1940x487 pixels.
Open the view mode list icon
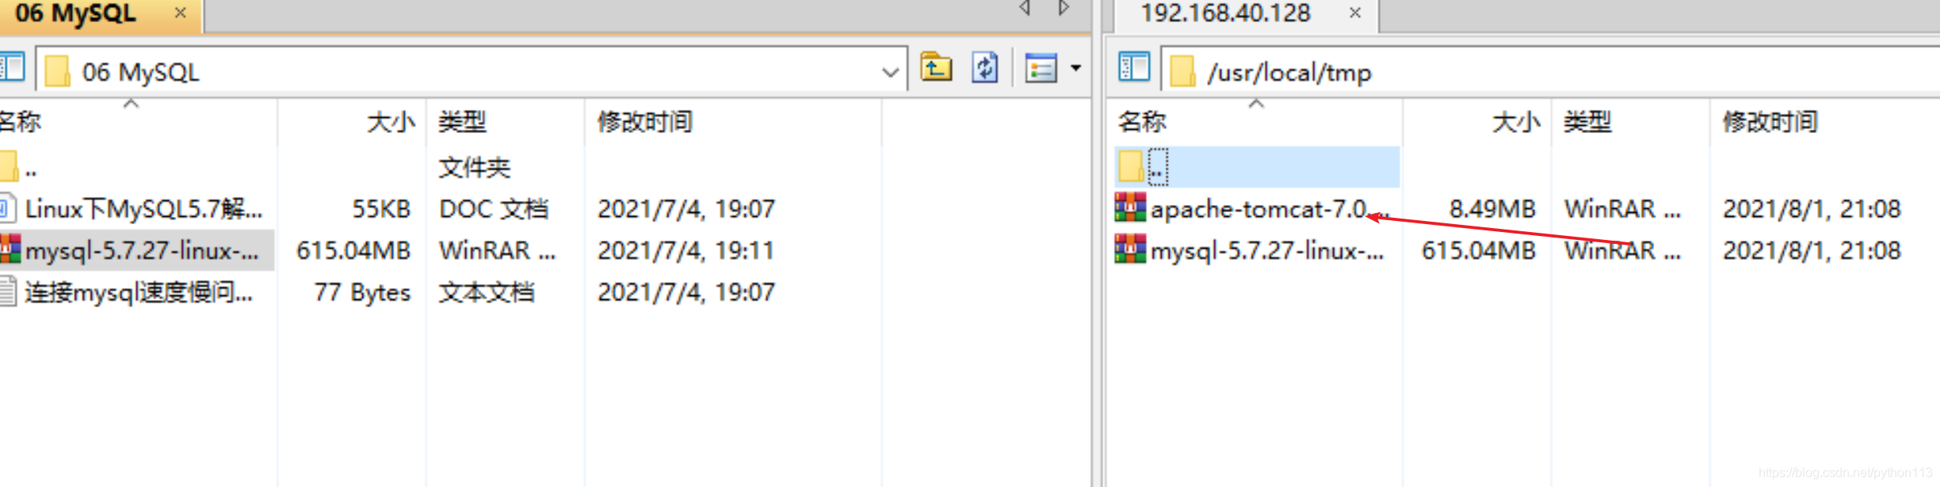[1041, 69]
